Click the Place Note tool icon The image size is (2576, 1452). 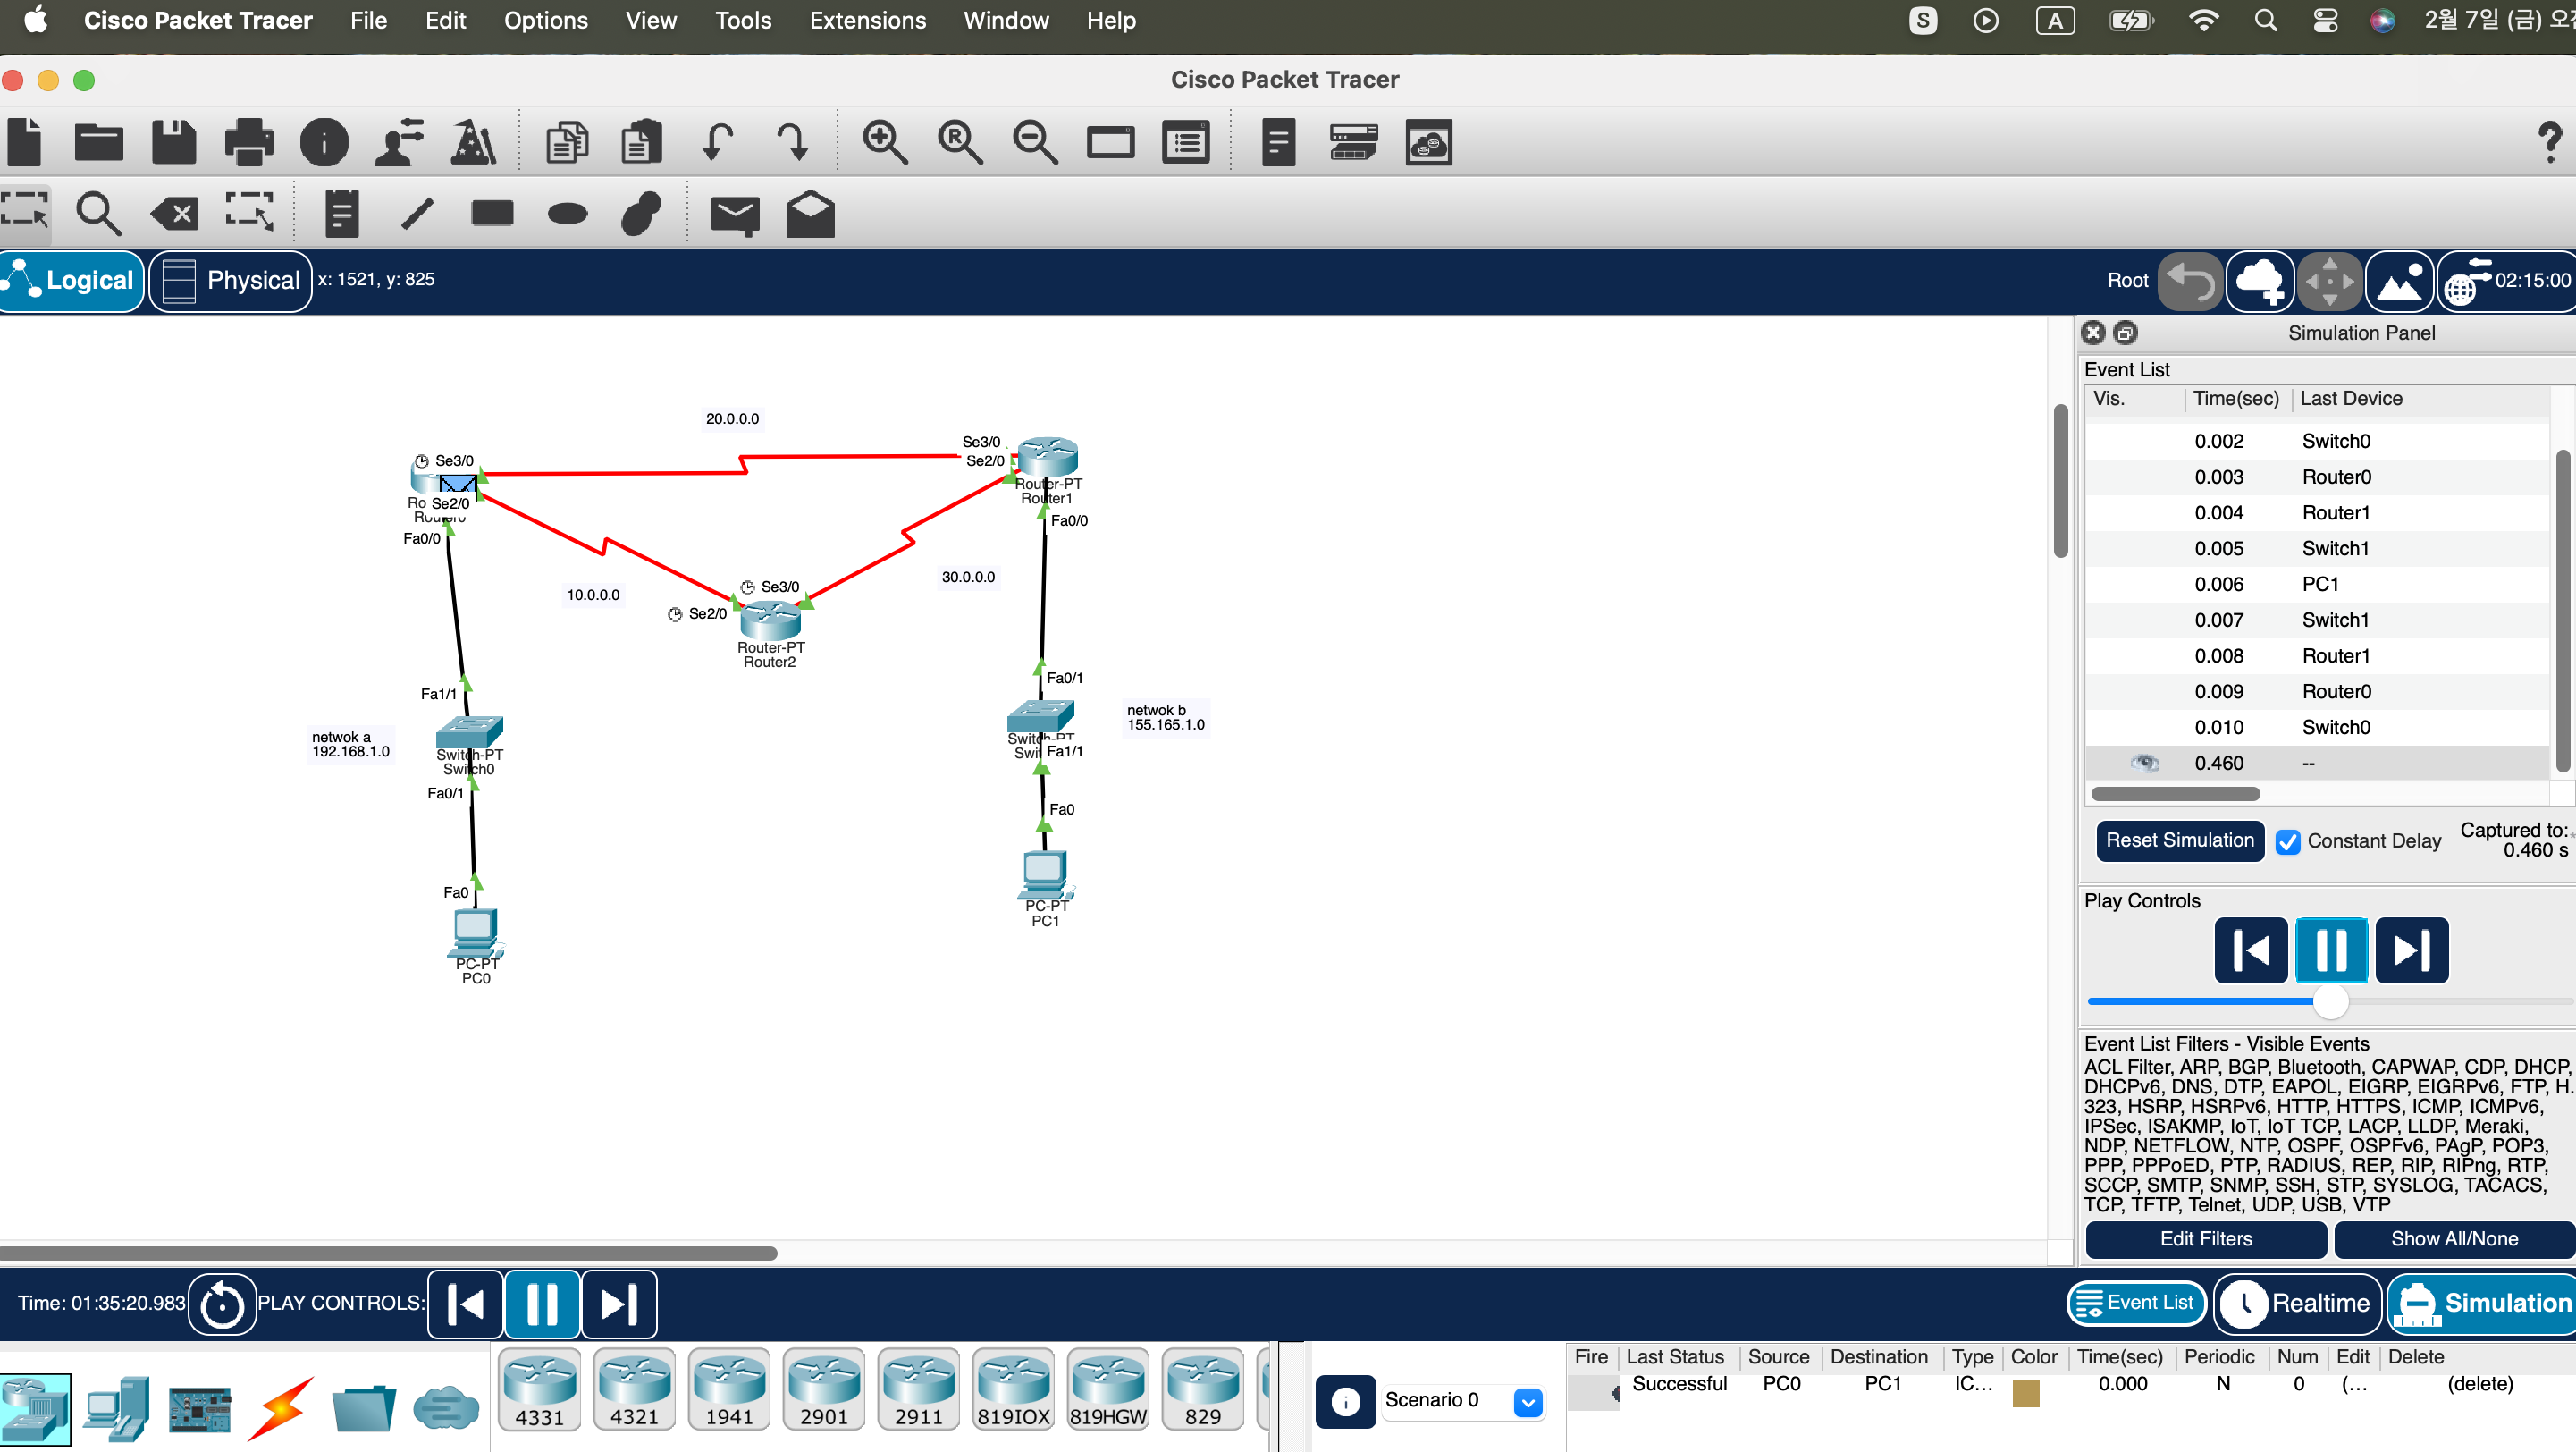[x=341, y=213]
